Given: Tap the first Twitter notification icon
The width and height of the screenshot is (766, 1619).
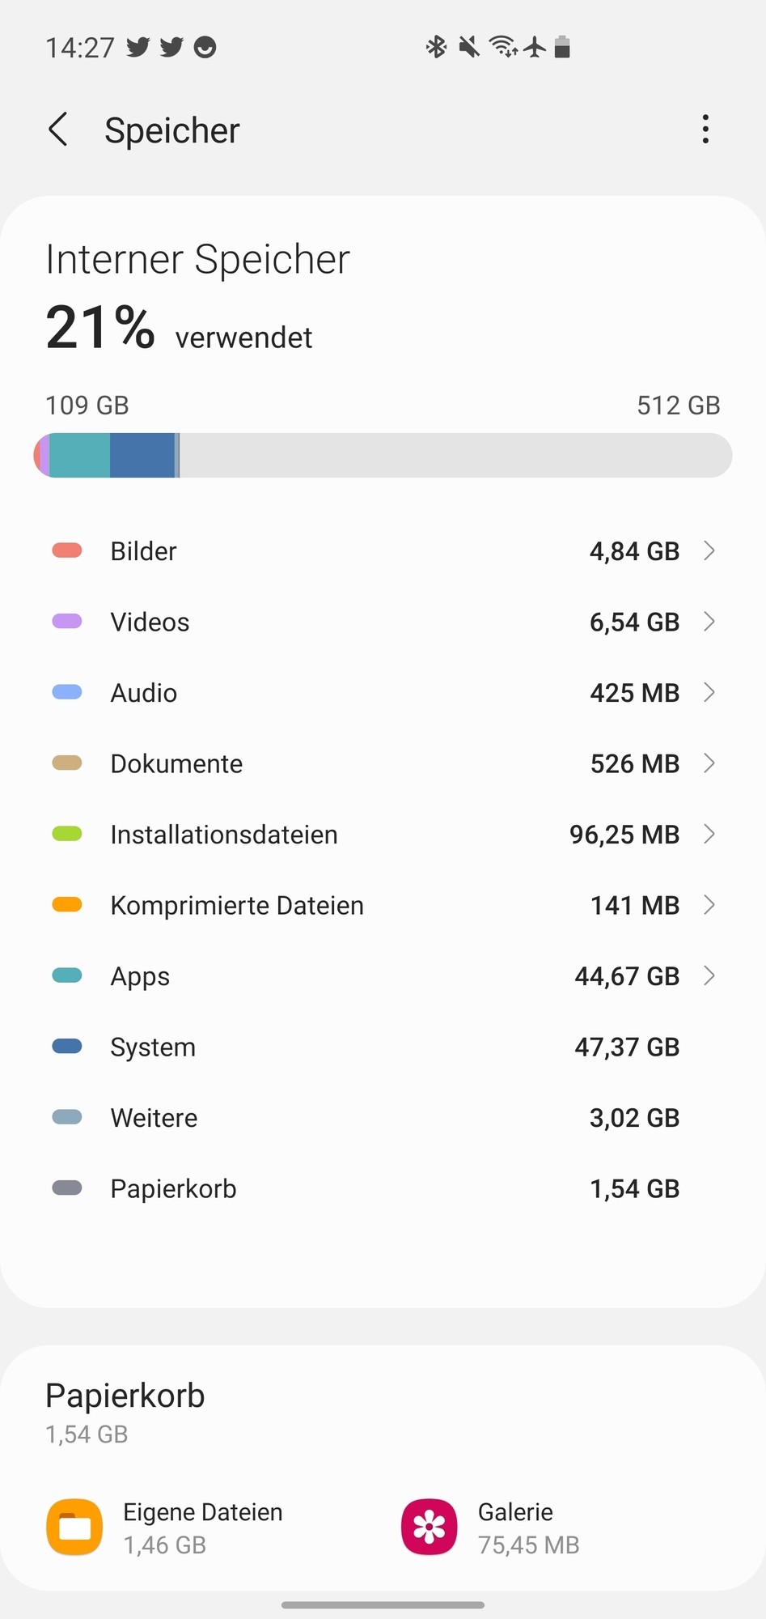Looking at the screenshot, I should (x=138, y=48).
